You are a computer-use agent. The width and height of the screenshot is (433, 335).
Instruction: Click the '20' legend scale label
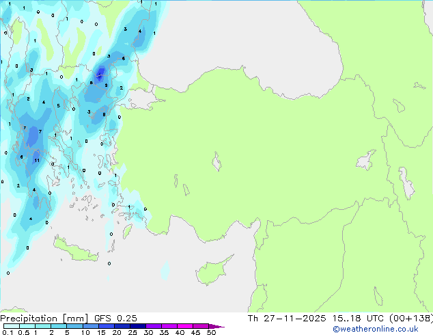pos(117,332)
